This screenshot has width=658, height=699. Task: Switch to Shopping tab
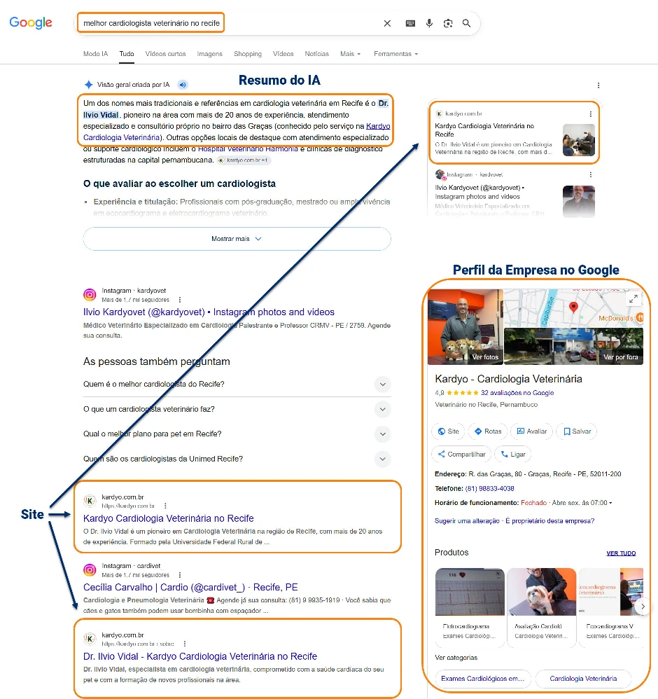click(248, 54)
